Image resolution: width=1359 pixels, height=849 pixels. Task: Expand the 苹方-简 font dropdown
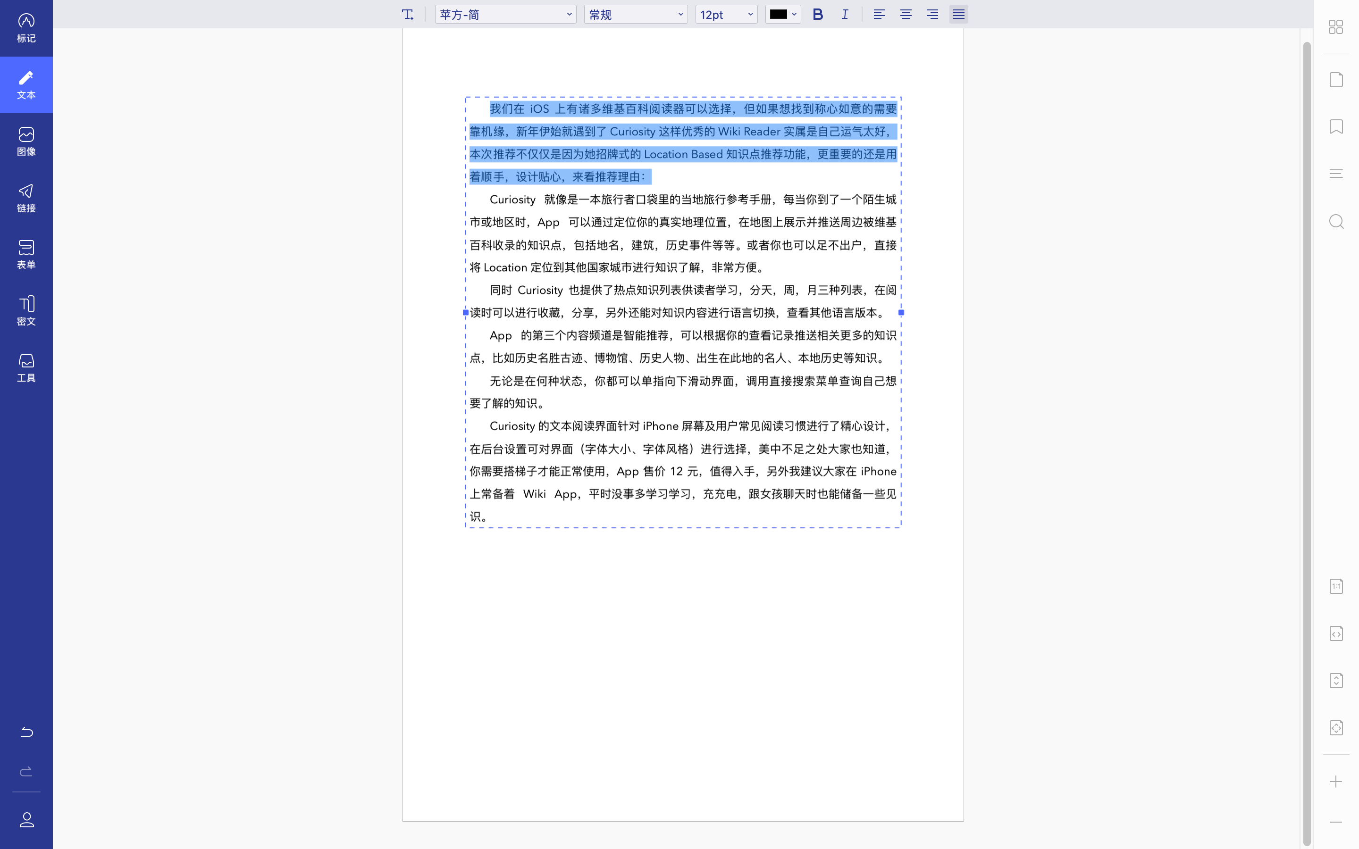tap(505, 15)
